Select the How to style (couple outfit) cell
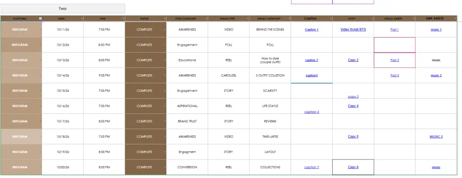 click(x=270, y=60)
